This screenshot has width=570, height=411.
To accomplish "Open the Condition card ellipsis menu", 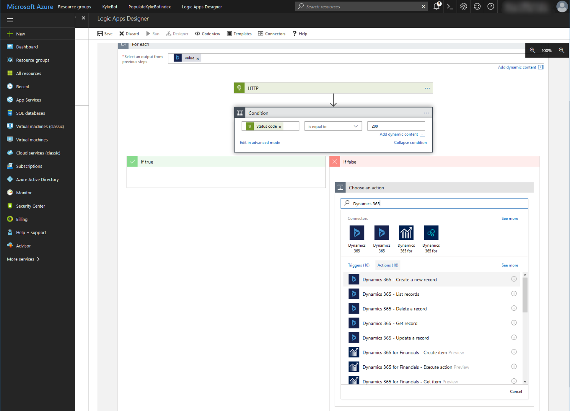I will [x=427, y=113].
